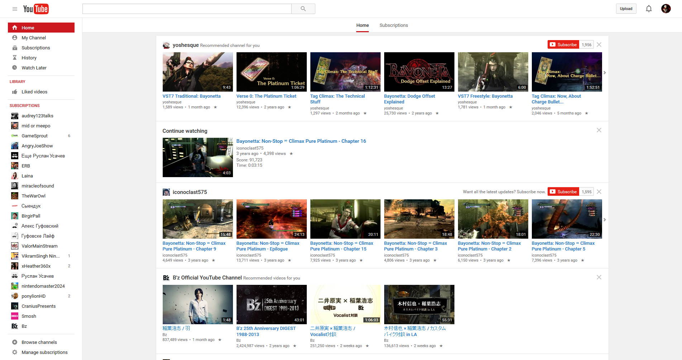
Task: Click the yoshesque subscriber count 1,956
Action: coord(586,45)
